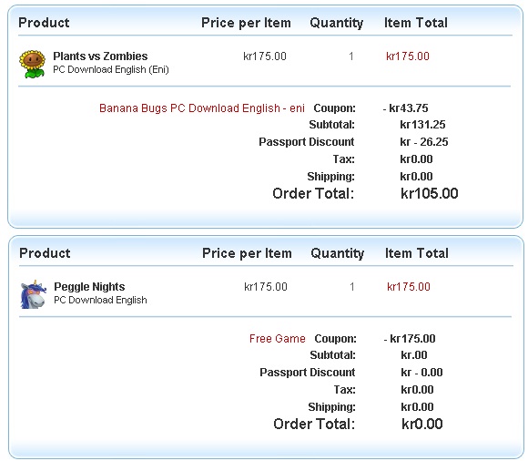Open the Peggle Nights product title
This screenshot has width=528, height=461.
point(89,286)
